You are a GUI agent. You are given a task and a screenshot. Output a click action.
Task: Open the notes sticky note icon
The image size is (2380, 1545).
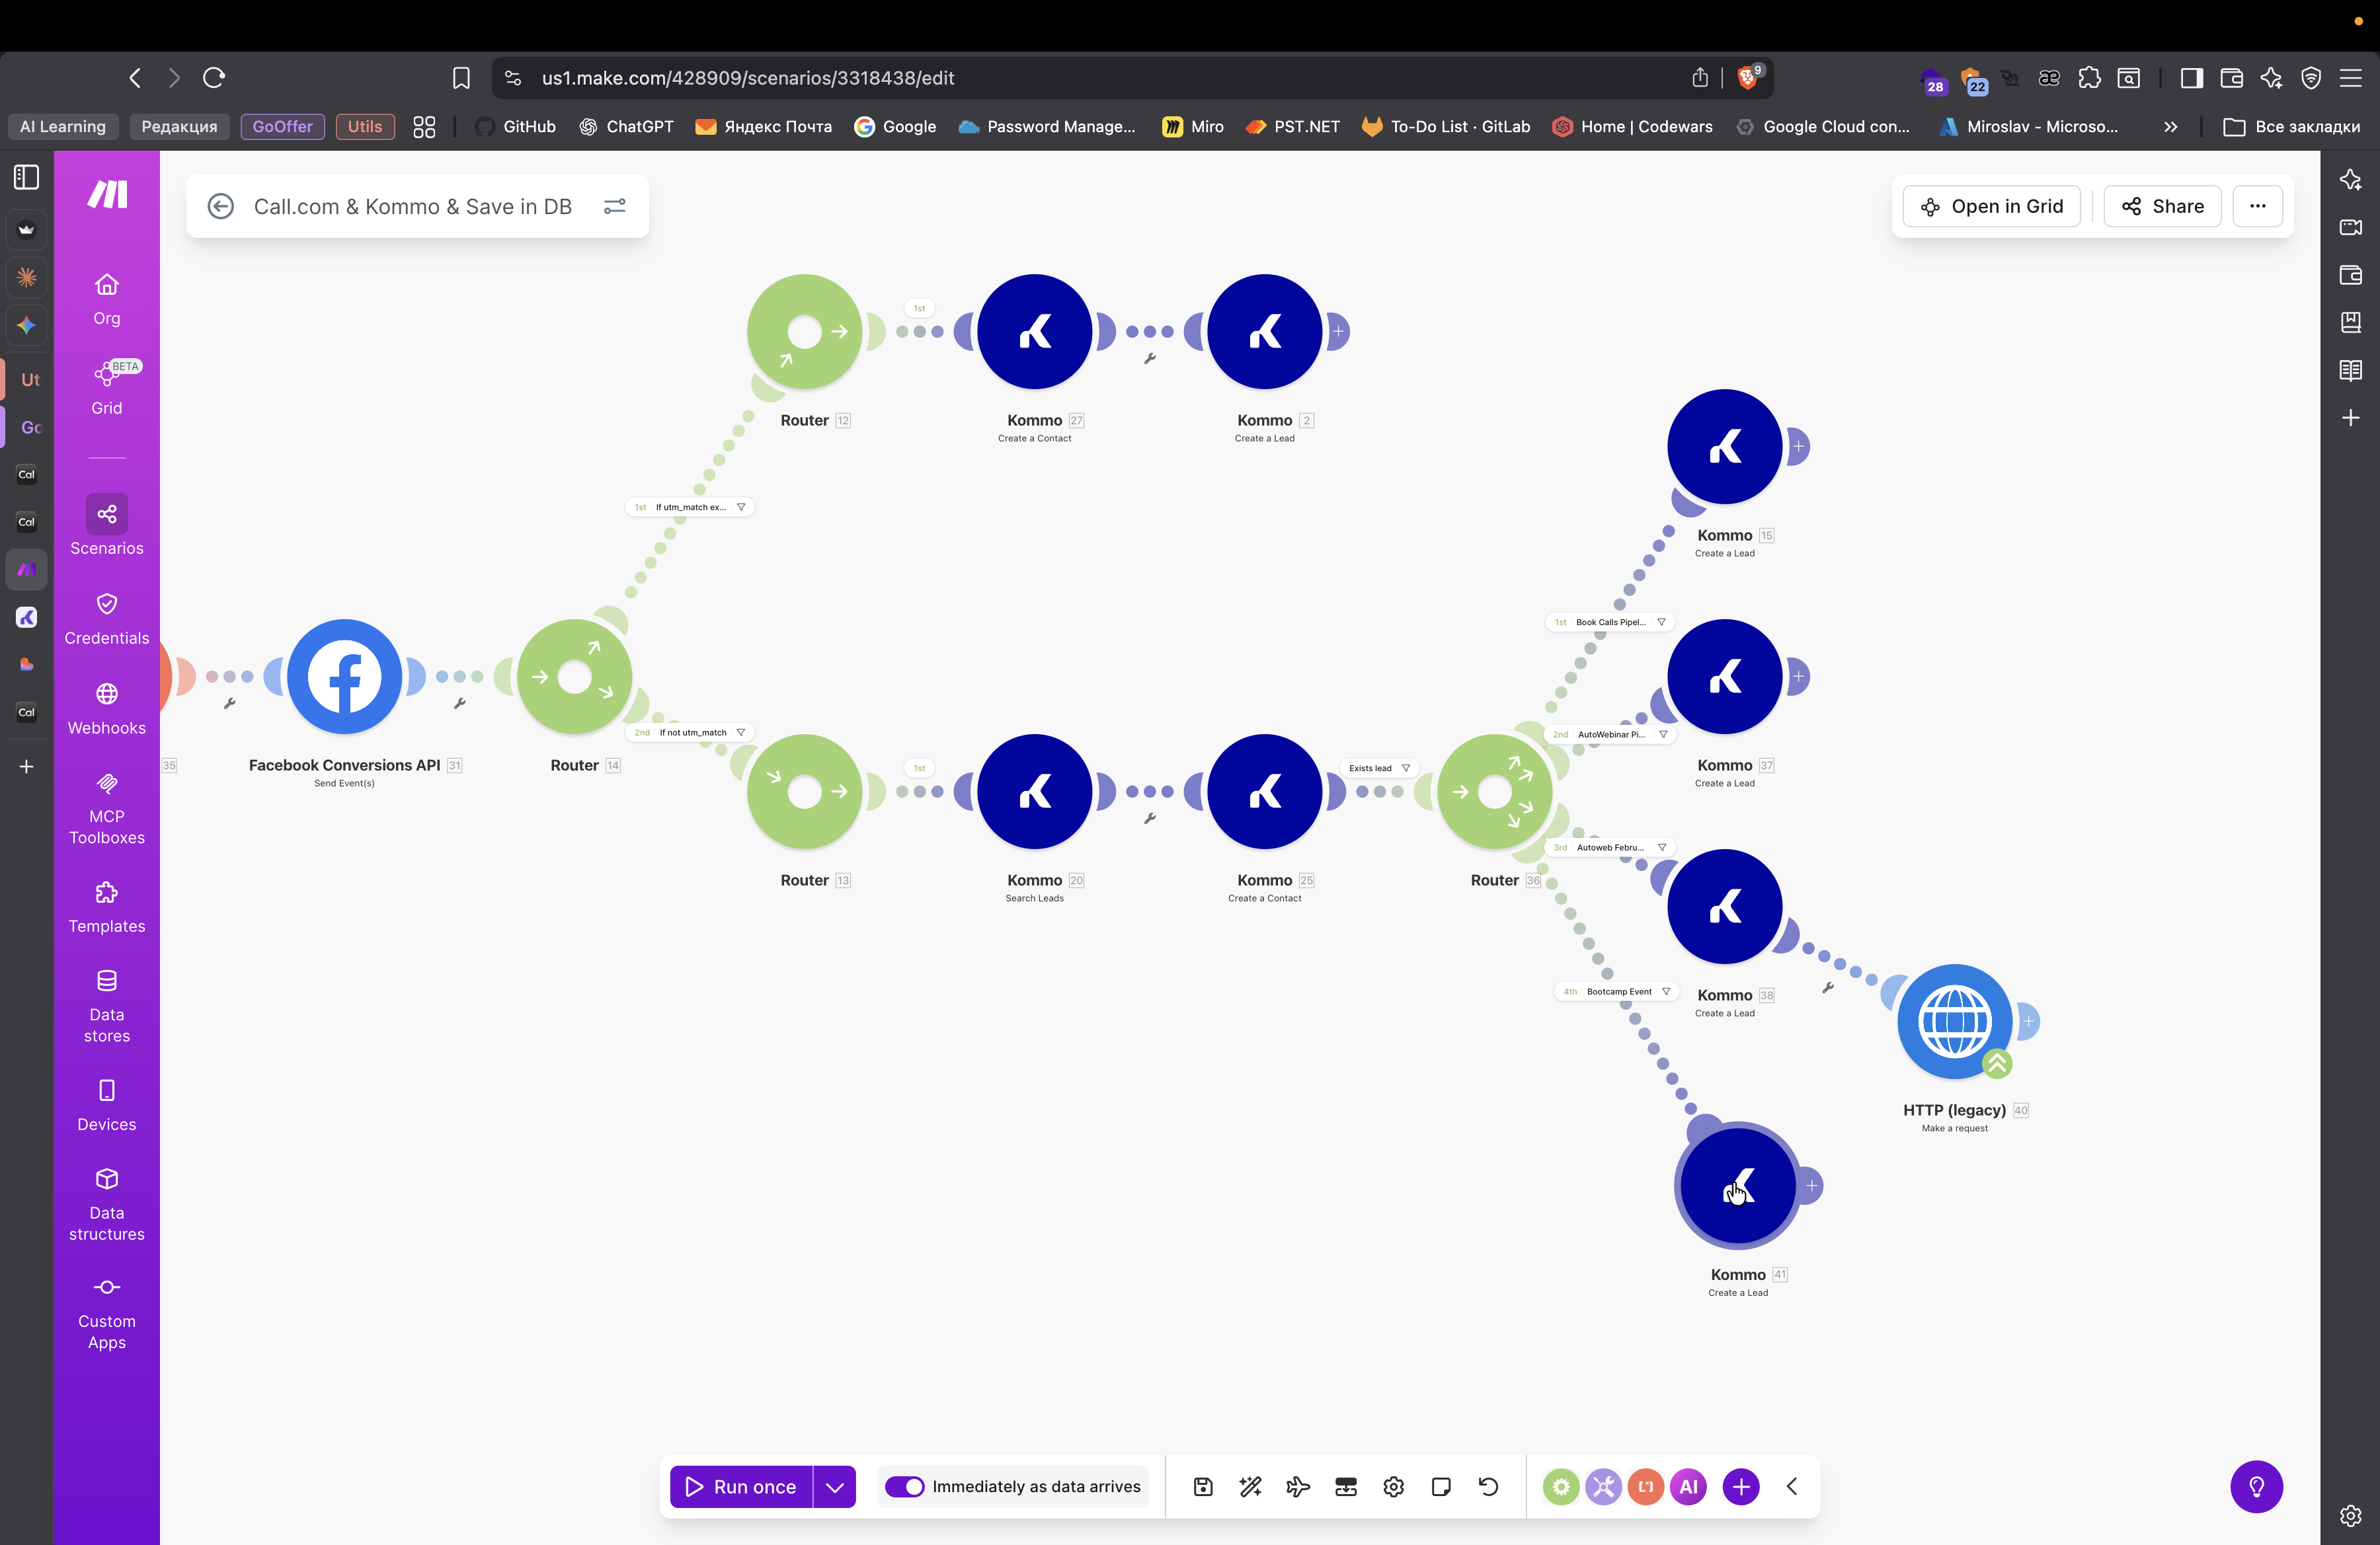tap(1441, 1486)
